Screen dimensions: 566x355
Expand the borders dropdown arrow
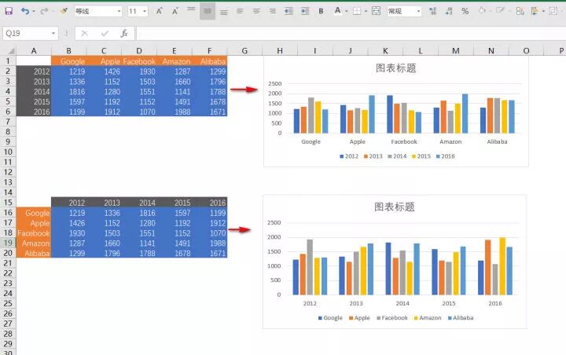point(366,12)
